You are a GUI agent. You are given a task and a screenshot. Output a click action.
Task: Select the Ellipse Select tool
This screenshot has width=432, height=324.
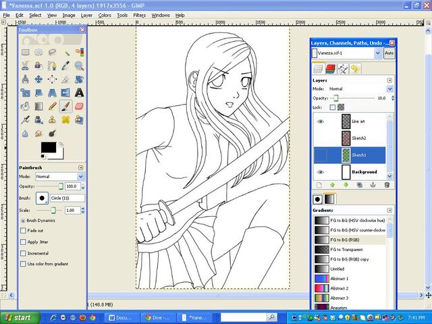38,53
